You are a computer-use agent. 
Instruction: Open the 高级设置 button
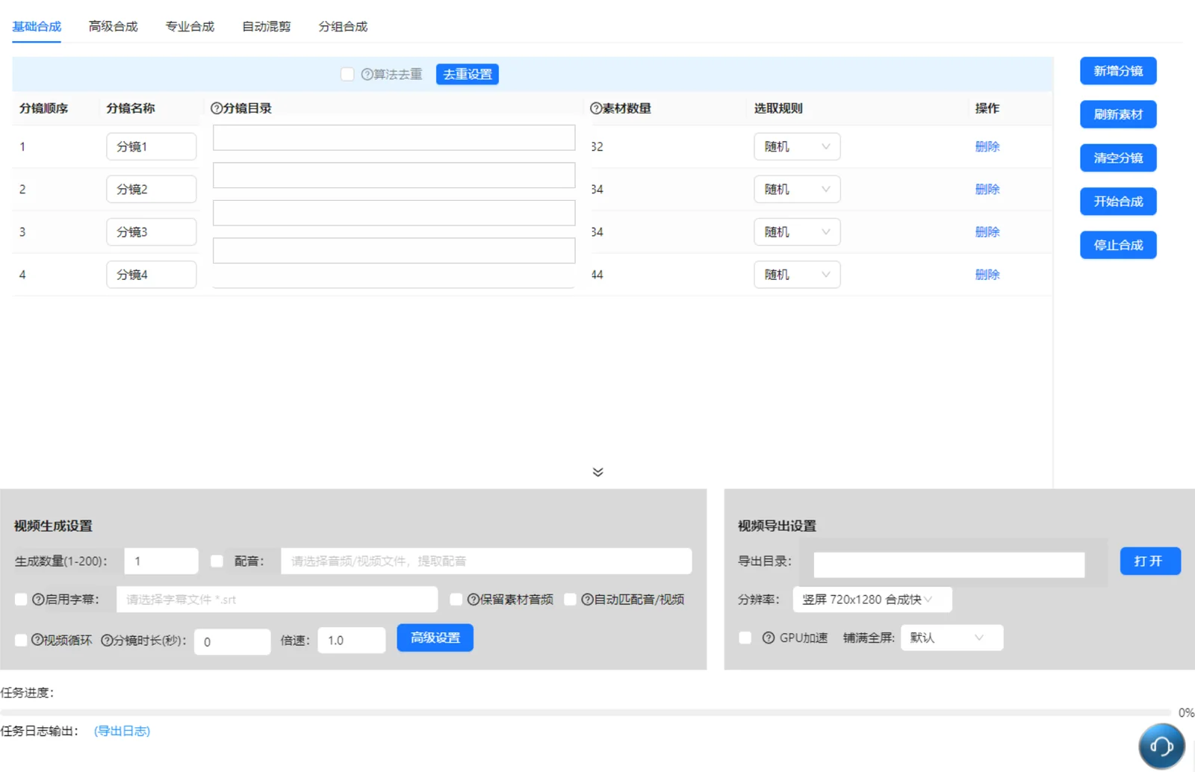coord(435,638)
